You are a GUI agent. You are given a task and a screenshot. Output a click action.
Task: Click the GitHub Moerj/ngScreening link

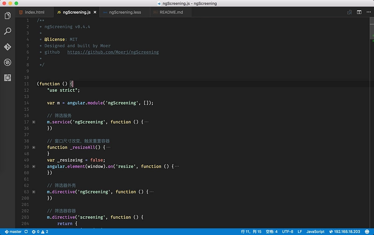[113, 52]
